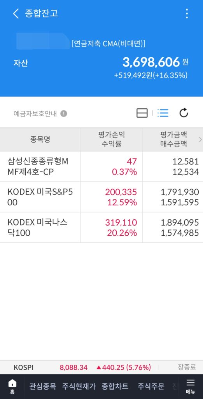
Task: Select the KODEX 미국나스닥100 holding
Action: click(x=101, y=228)
